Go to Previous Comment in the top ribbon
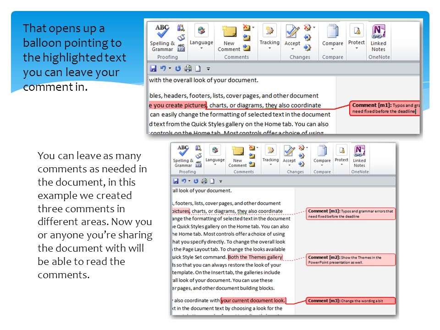This screenshot has height=330, width=440. coord(247,38)
